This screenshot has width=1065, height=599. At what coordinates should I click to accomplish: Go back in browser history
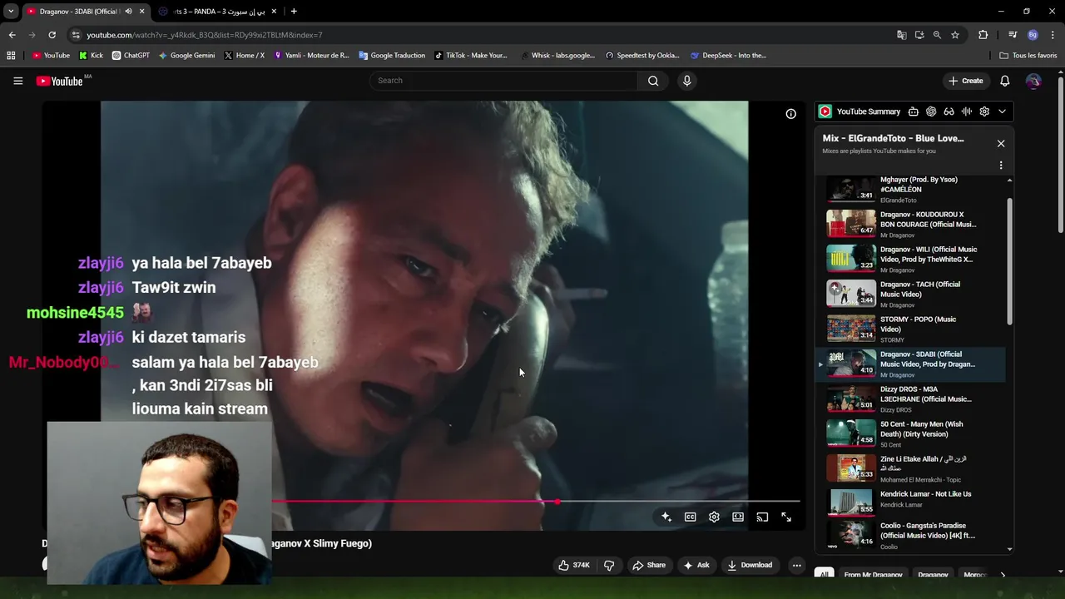pos(12,35)
